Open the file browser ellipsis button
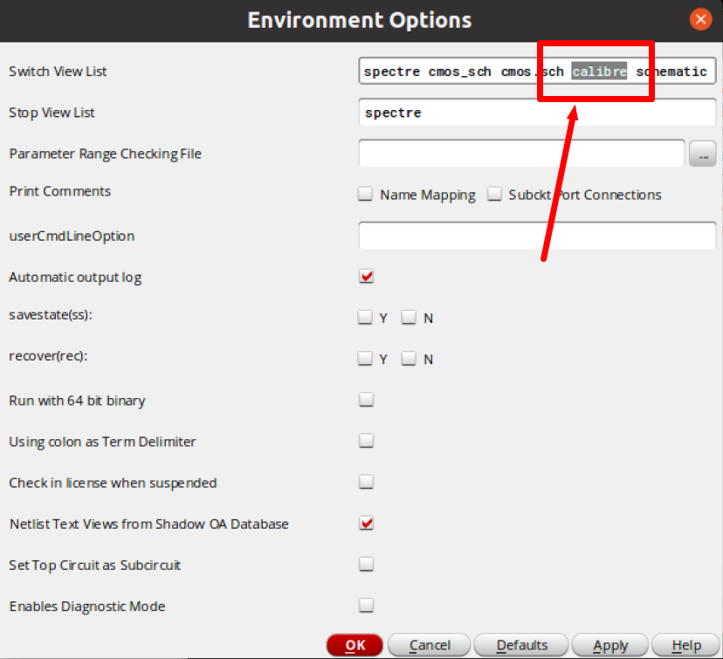 pos(702,154)
